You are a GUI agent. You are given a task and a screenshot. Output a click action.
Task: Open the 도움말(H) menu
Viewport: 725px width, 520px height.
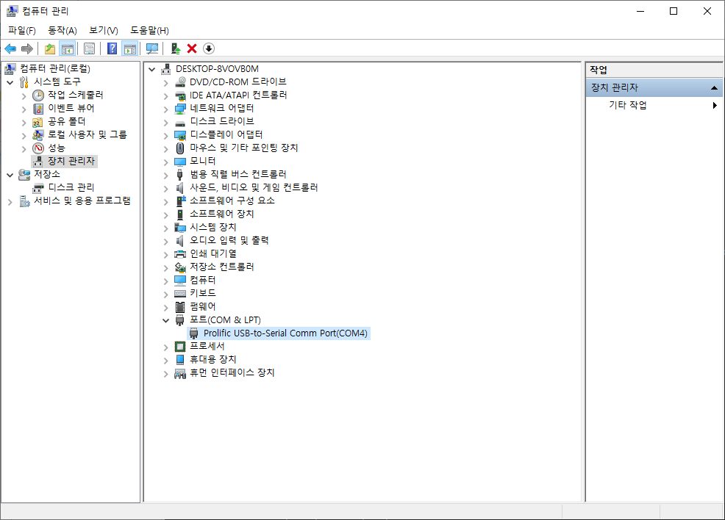click(x=149, y=30)
